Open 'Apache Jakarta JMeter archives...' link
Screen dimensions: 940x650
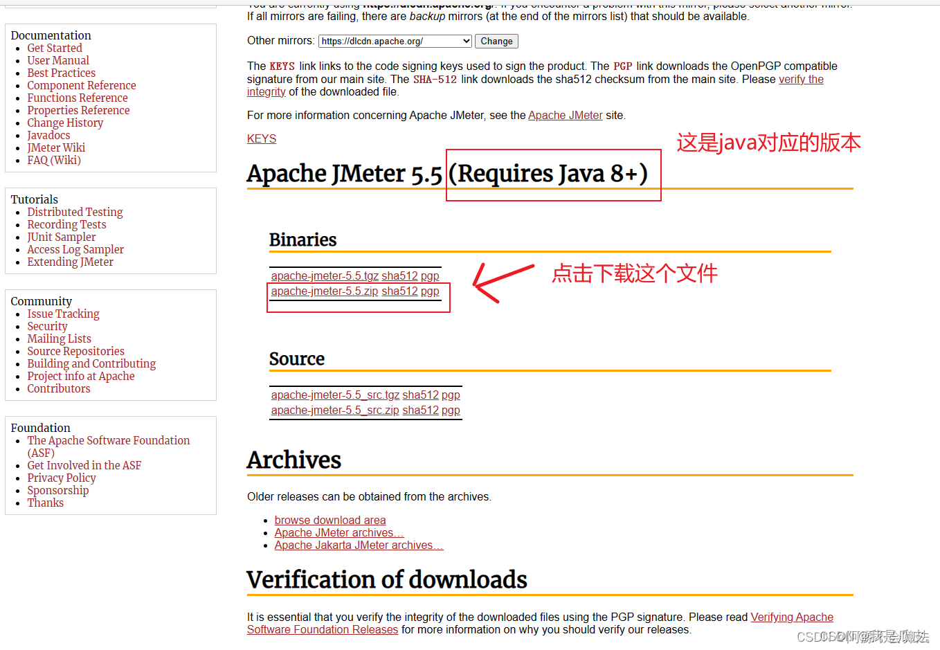(x=359, y=545)
